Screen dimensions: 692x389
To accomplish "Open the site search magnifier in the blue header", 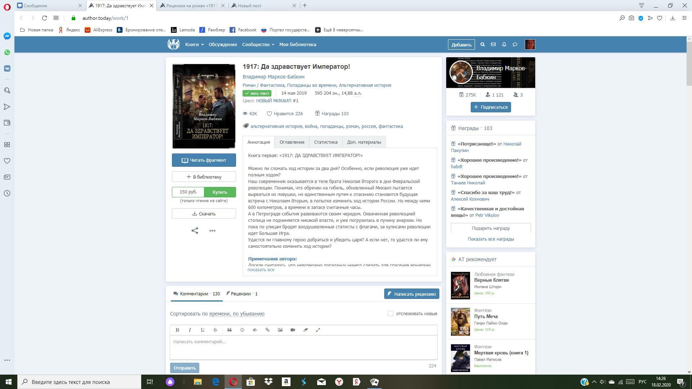I will click(482, 45).
